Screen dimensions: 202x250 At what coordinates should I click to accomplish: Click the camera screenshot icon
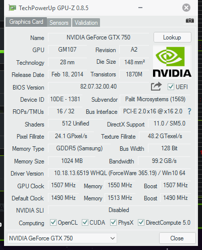pos(190,21)
